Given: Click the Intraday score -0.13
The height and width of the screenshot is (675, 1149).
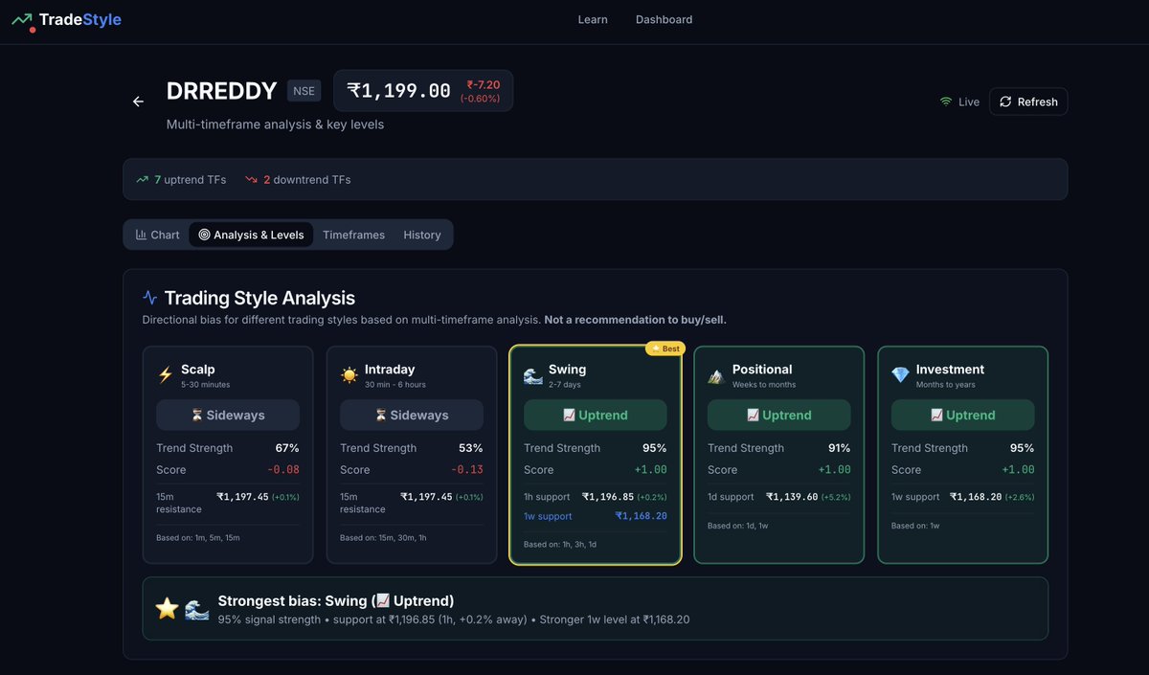Looking at the screenshot, I should (x=465, y=470).
